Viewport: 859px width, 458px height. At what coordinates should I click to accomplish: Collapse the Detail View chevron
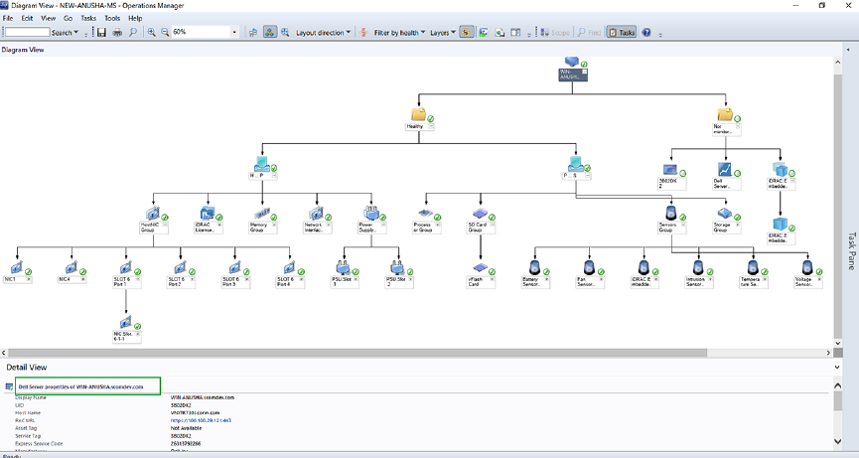coord(837,367)
